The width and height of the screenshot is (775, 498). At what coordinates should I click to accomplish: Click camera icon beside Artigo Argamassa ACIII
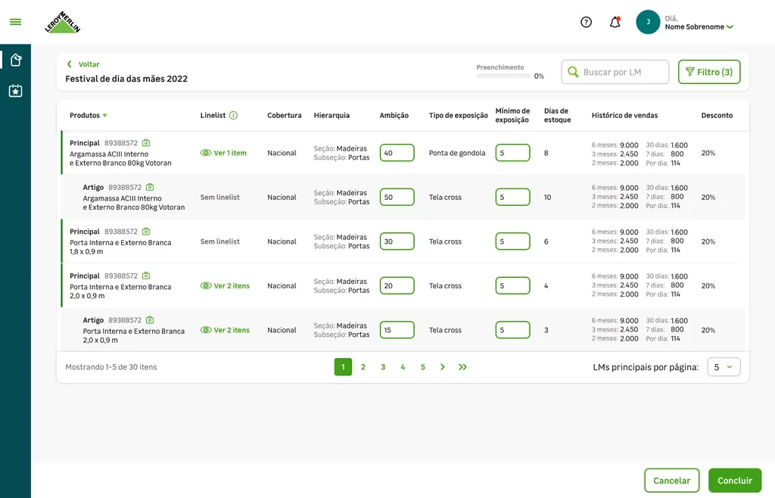[x=151, y=187]
